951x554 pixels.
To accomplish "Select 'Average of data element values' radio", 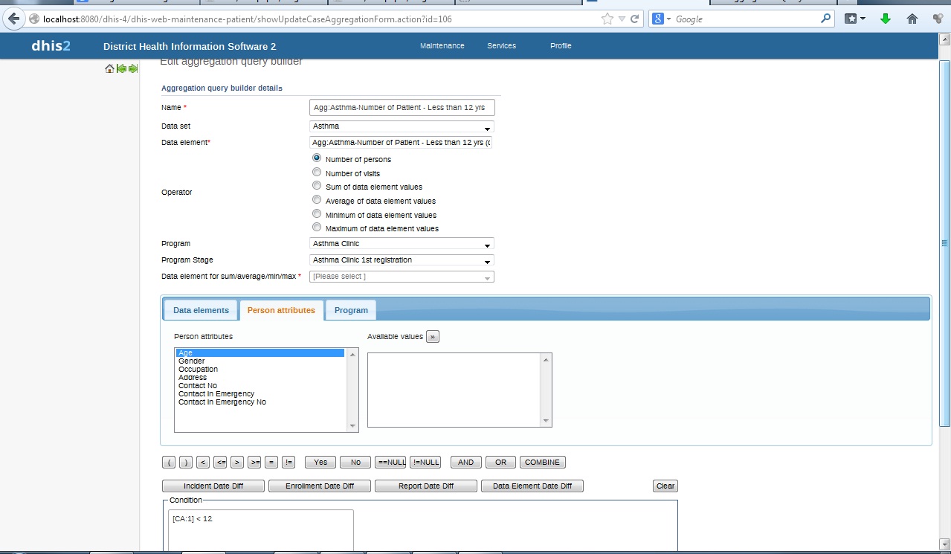I will [x=317, y=200].
